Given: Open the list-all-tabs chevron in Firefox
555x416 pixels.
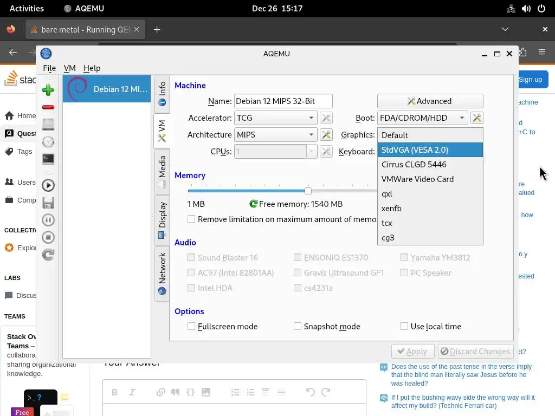Looking at the screenshot, I should [x=505, y=29].
